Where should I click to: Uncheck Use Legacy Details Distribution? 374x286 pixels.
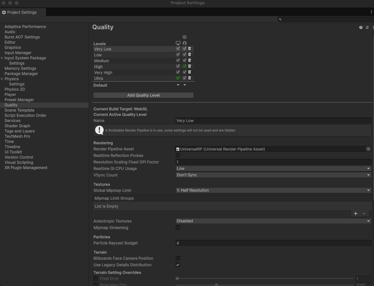pos(178,265)
